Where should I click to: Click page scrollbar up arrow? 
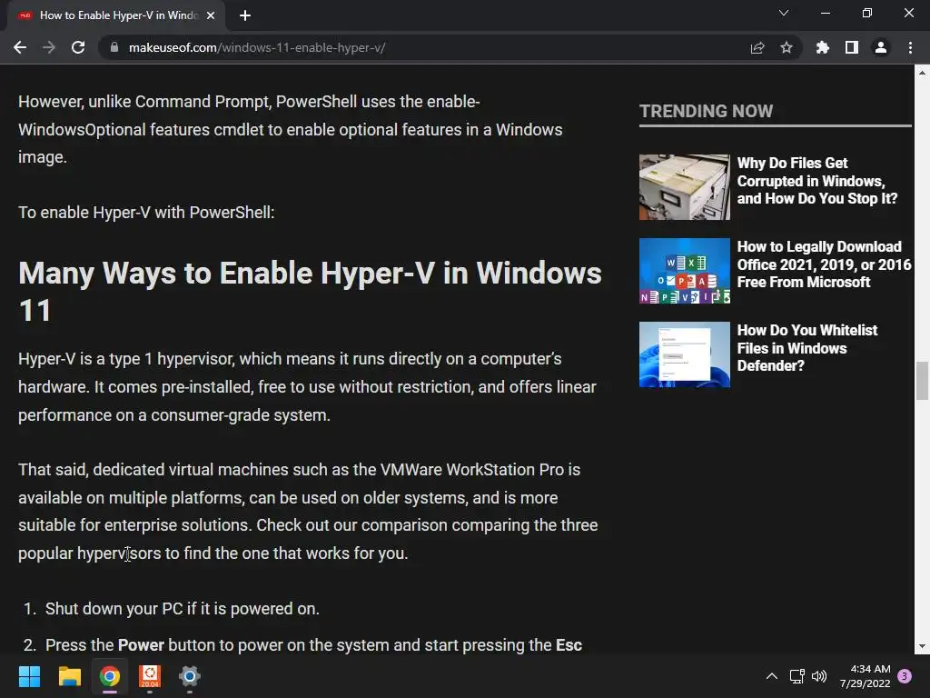(x=922, y=73)
